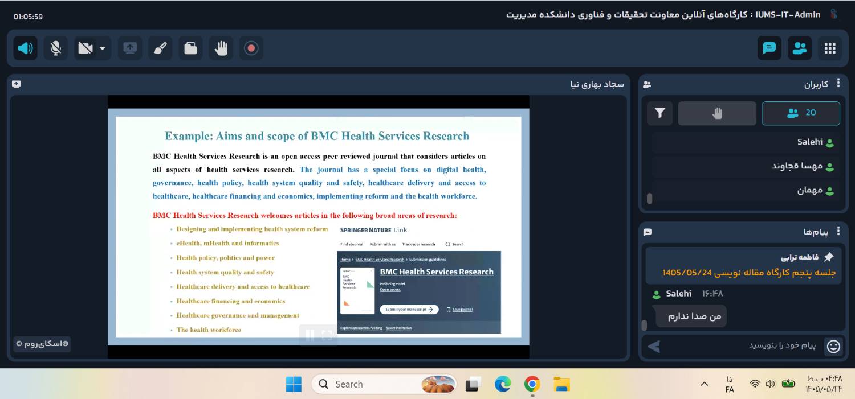
Task: Click the screen share toolbar button
Action: pos(130,48)
